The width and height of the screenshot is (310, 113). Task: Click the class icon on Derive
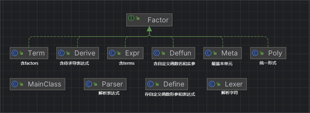62,53
